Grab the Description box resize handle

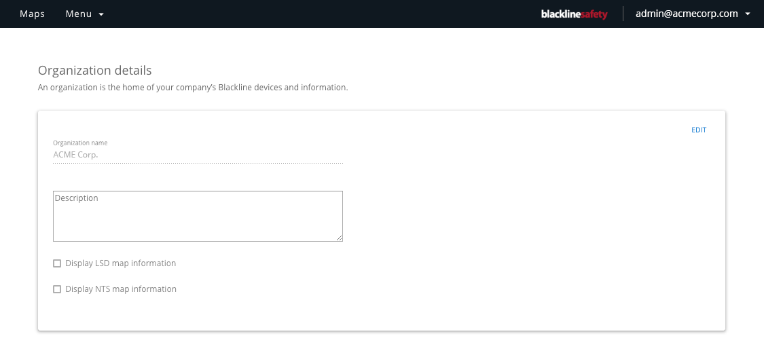[339, 238]
